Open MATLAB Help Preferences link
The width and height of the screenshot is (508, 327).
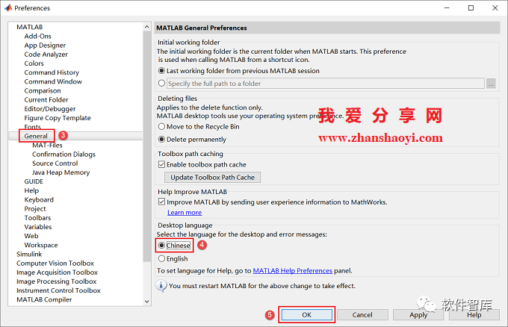click(x=293, y=271)
